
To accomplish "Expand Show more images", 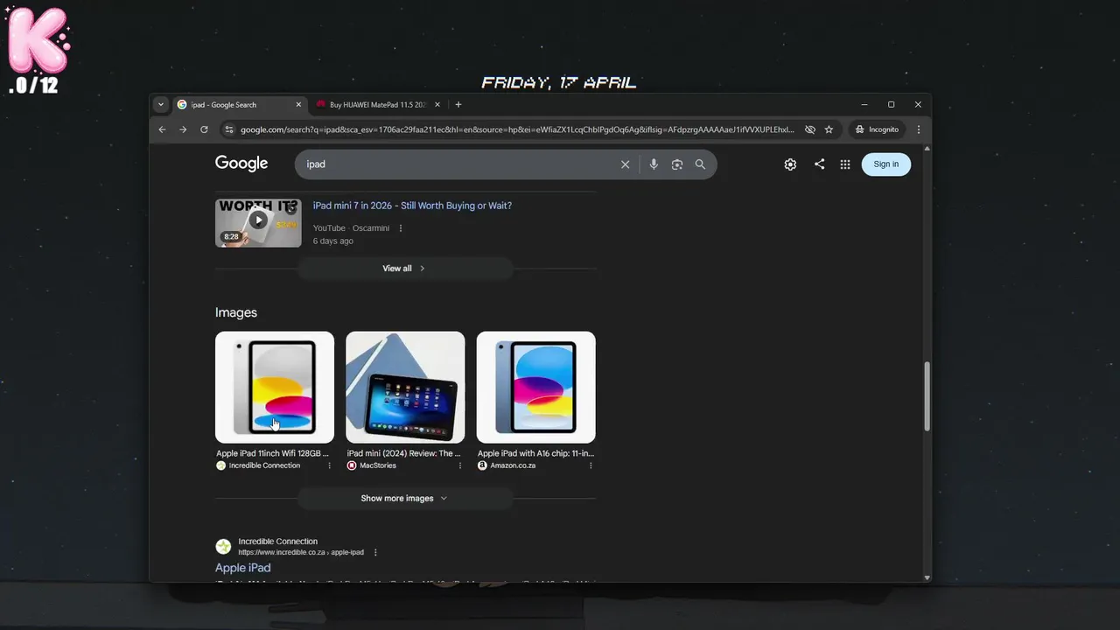I will coord(404,499).
